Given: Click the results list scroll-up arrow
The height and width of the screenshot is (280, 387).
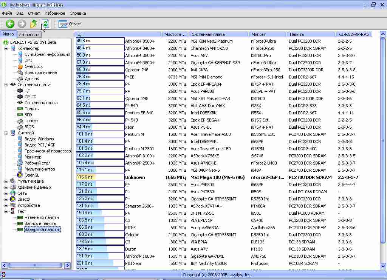Looking at the screenshot, I should click(383, 34).
